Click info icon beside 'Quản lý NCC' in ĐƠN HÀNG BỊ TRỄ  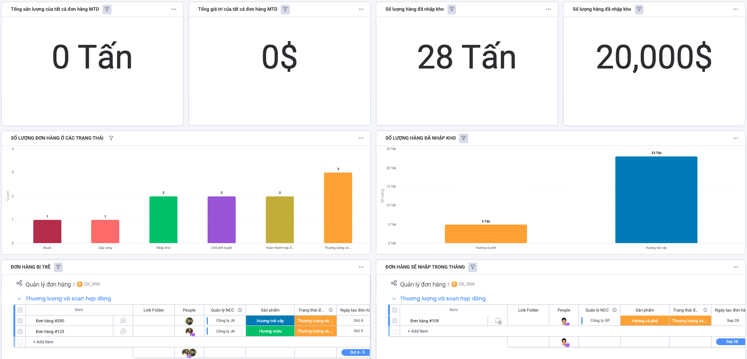point(240,310)
